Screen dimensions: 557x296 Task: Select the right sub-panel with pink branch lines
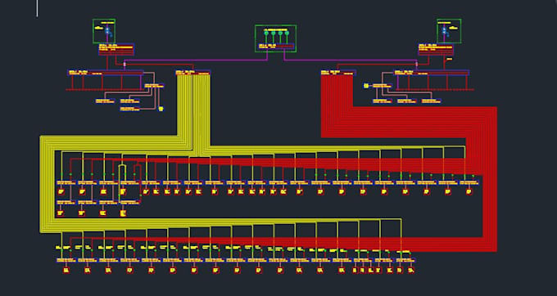(x=382, y=86)
